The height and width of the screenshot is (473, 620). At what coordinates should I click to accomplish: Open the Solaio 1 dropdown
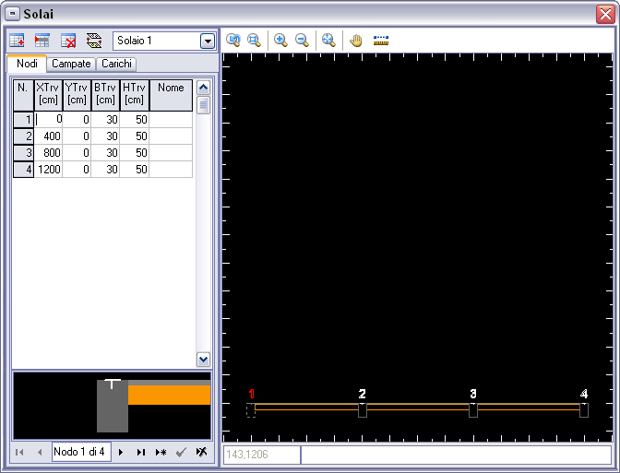207,41
